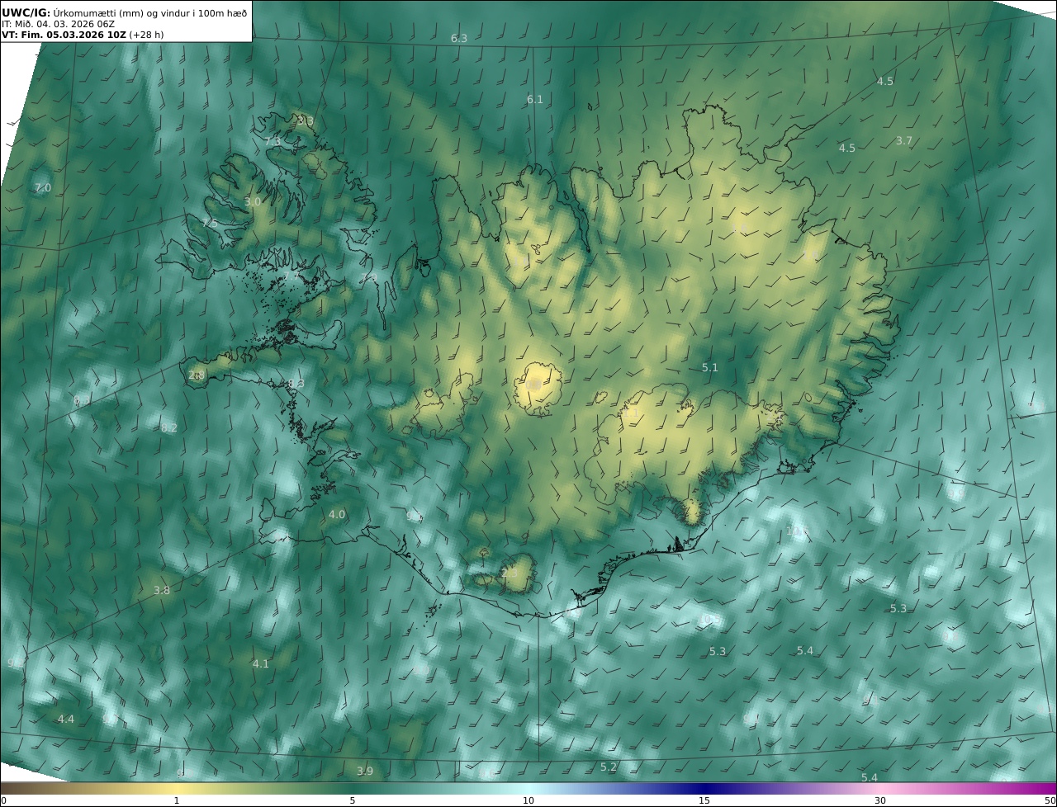Click the 8.2 value southwest of Snæfellsnes
Screen dimensions: 1057x807
[169, 428]
